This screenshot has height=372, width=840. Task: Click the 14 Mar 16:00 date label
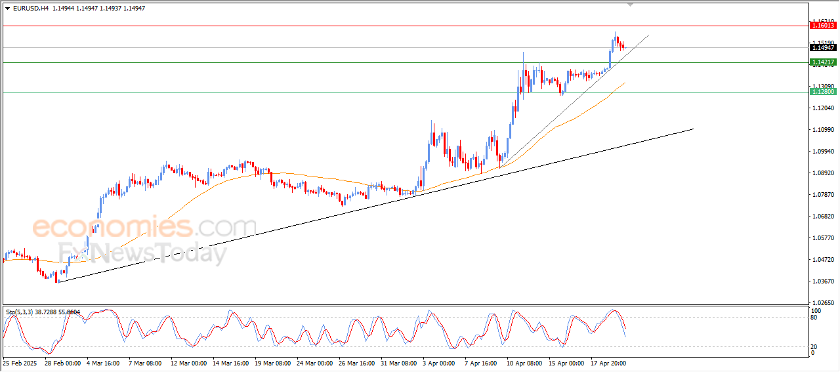point(231,362)
